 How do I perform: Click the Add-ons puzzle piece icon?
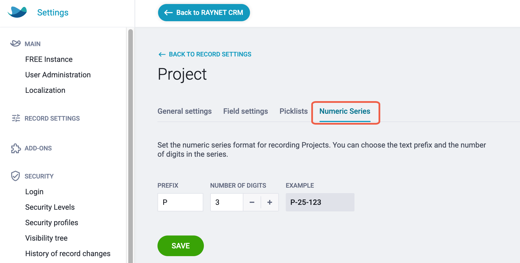(16, 148)
